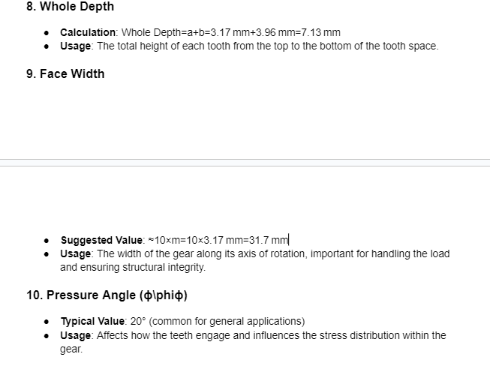
Task: Click the final word "gear." on the last line
Action: 71,349
